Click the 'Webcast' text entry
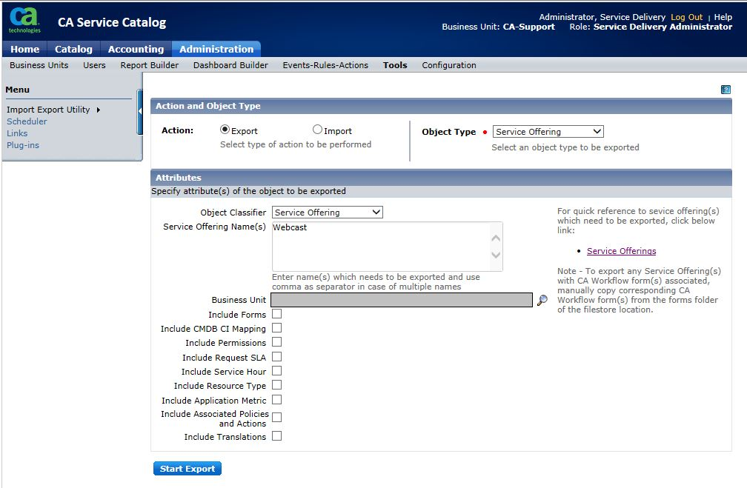 [x=290, y=227]
